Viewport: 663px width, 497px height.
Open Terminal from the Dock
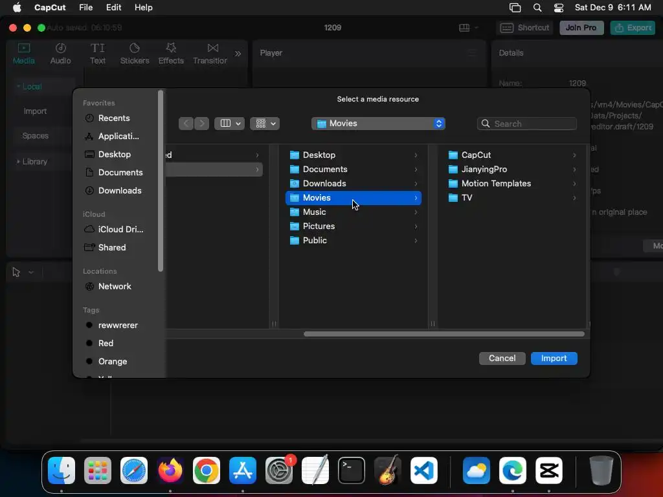(352, 470)
